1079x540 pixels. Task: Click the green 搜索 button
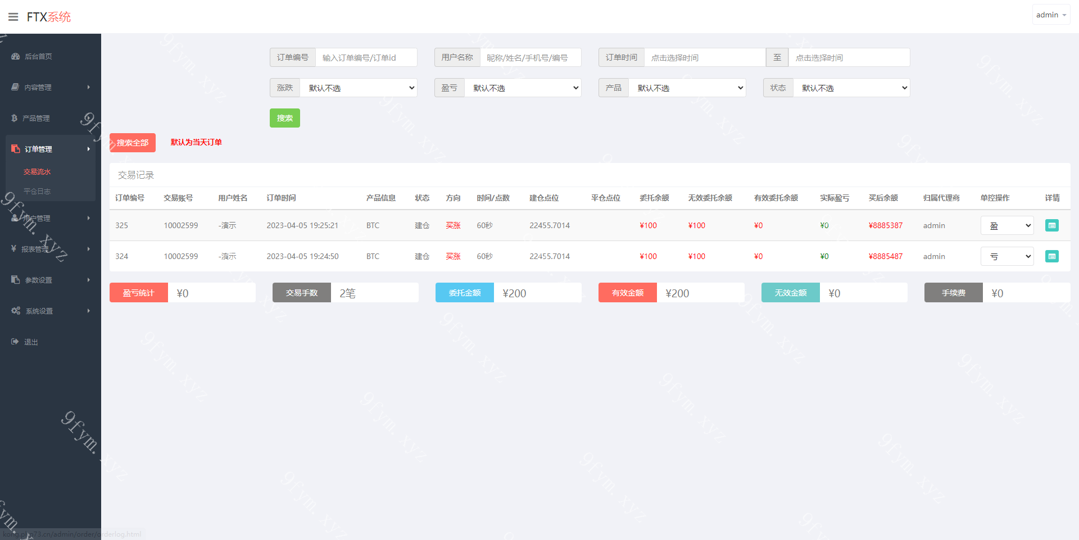click(x=285, y=118)
